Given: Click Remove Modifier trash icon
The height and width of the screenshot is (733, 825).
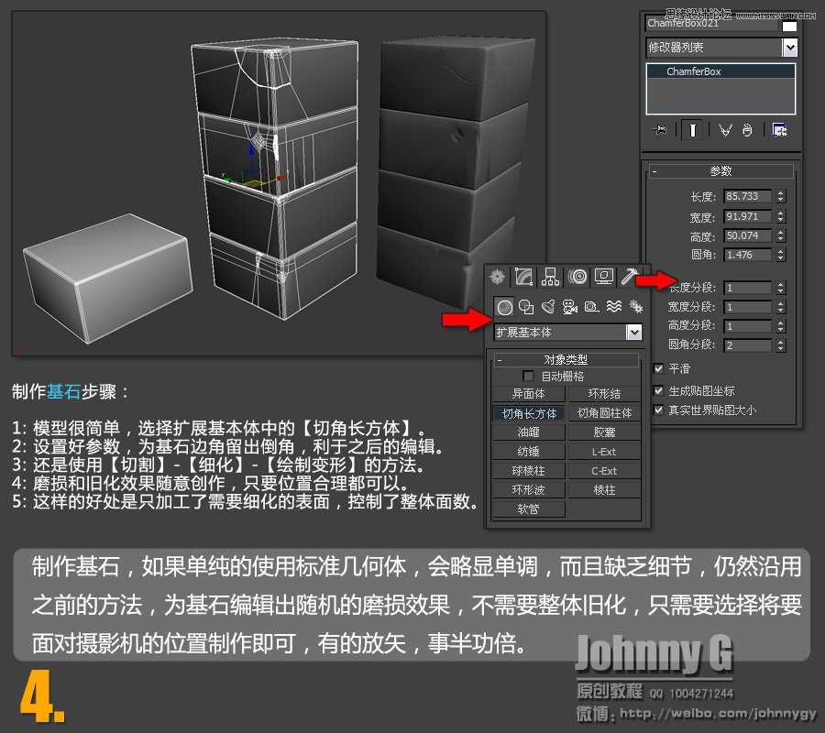Looking at the screenshot, I should [x=747, y=130].
